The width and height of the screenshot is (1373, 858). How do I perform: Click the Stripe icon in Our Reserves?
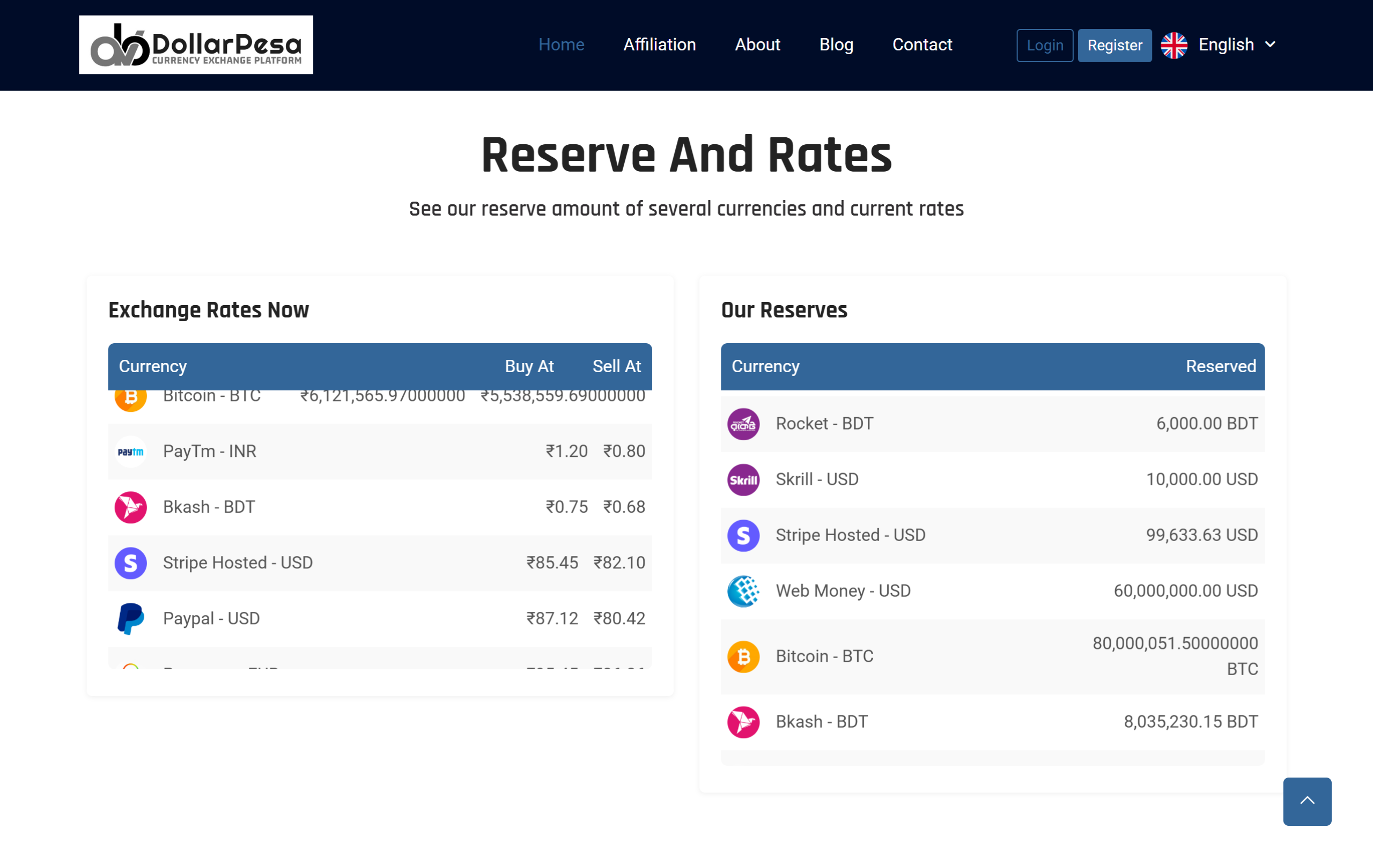743,535
